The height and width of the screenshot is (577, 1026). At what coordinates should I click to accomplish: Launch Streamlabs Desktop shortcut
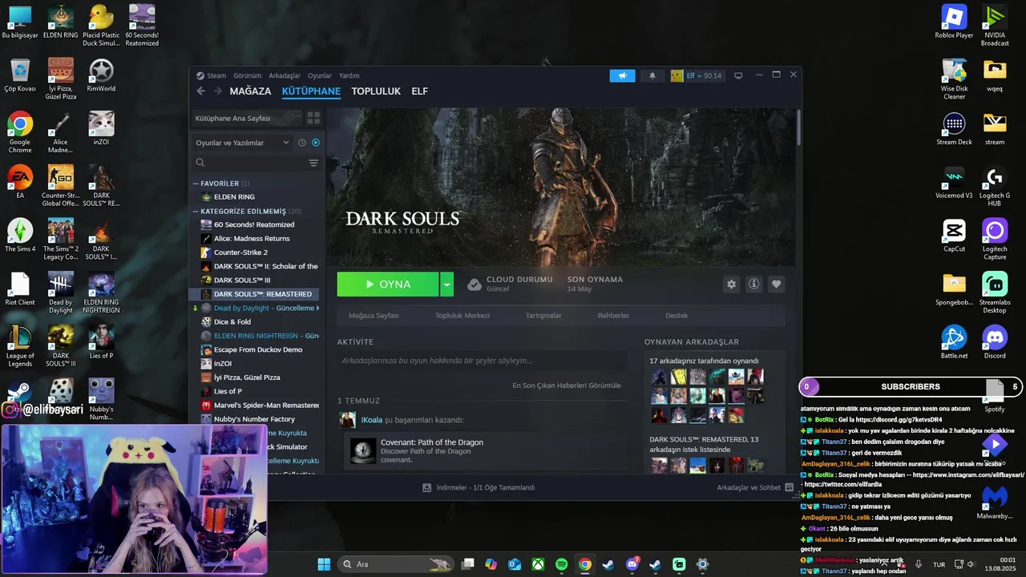(x=995, y=293)
